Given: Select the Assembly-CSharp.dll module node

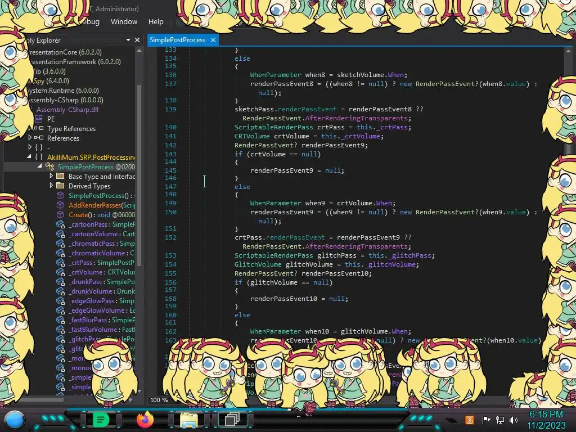Looking at the screenshot, I should [67, 110].
